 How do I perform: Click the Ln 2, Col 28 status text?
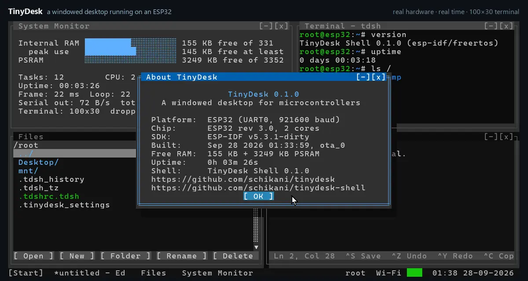tap(304, 256)
